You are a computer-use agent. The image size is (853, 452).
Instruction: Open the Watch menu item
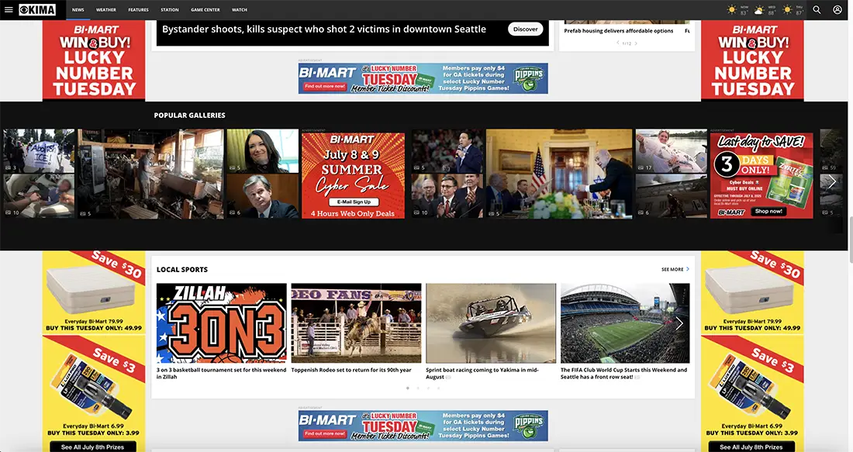[240, 10]
